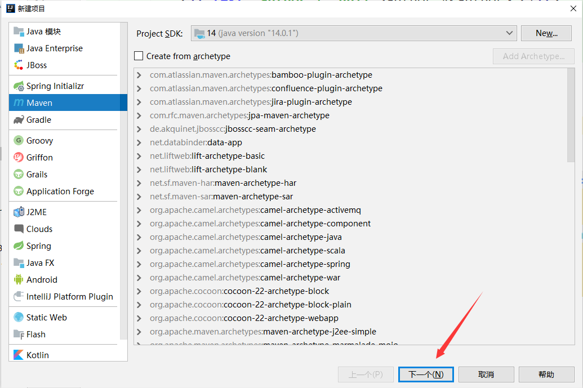Click the Application Forge icon
This screenshot has width=583, height=388.
[19, 191]
